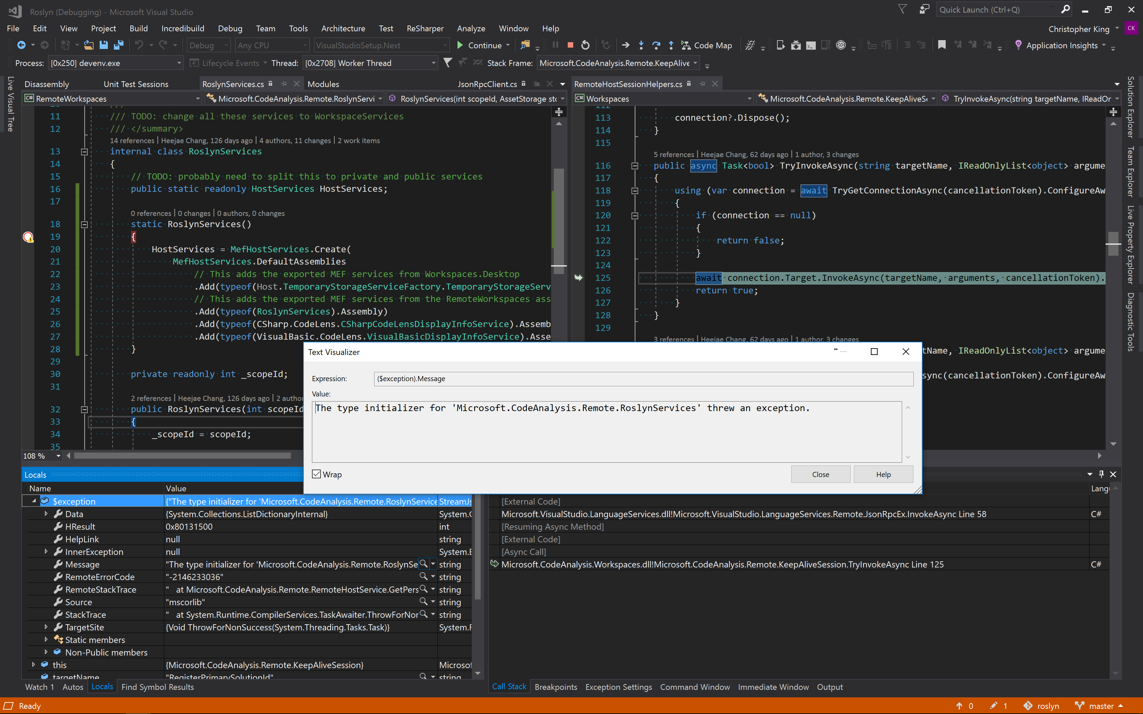Expand the InnerException node in Locals
Image resolution: width=1143 pixels, height=714 pixels.
tap(46, 551)
